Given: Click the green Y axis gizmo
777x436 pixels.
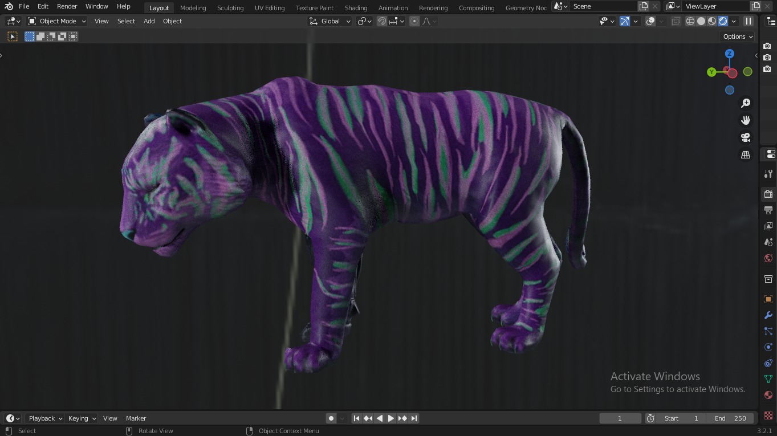Looking at the screenshot, I should point(711,72).
